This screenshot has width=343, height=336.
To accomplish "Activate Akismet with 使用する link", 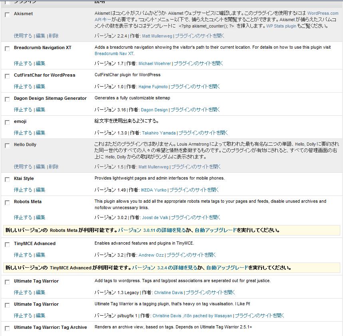I will click(23, 36).
